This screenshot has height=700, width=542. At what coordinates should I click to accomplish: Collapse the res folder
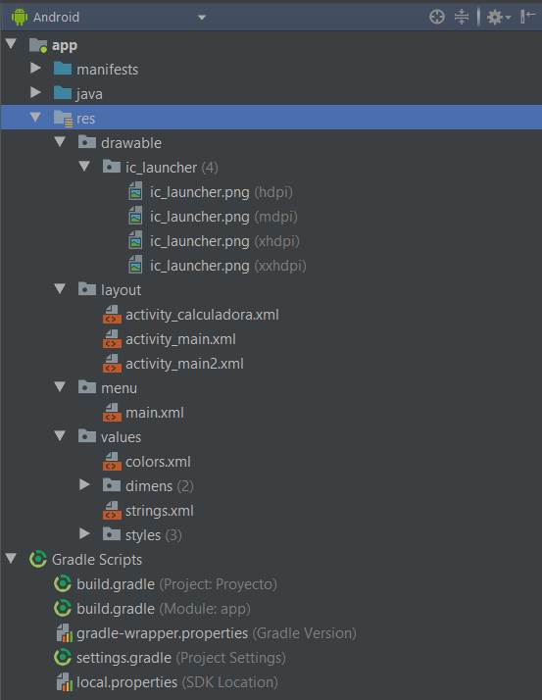[x=35, y=118]
